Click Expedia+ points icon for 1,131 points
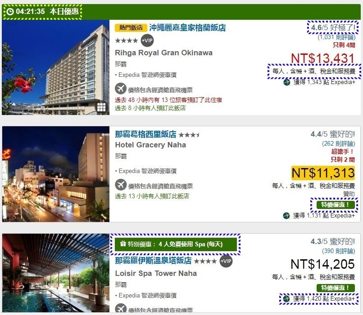This screenshot has height=315, width=363. pyautogui.click(x=286, y=216)
